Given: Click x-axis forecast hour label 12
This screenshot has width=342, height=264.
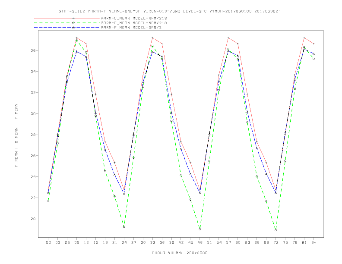Looking at the screenshot, I should coord(86,242).
